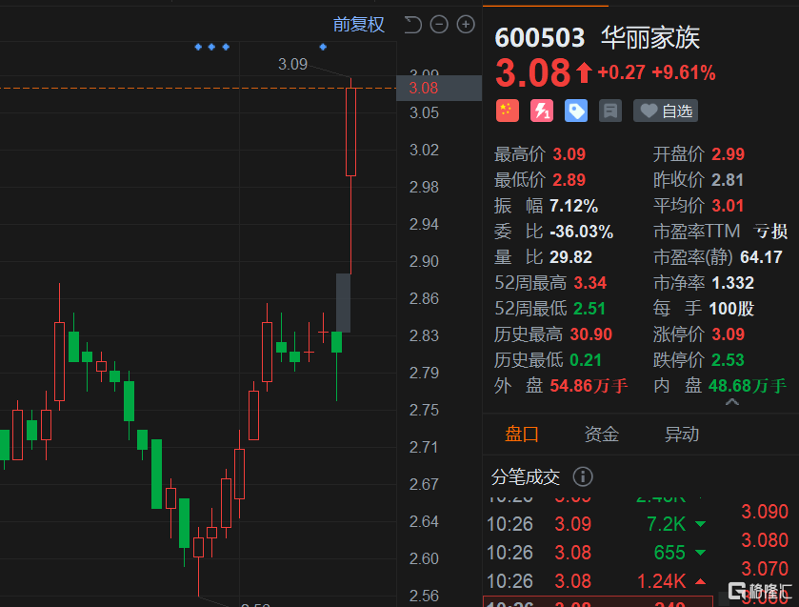Image resolution: width=799 pixels, height=607 pixels.
Task: Switch to the 盘口 tab
Action: [x=521, y=435]
